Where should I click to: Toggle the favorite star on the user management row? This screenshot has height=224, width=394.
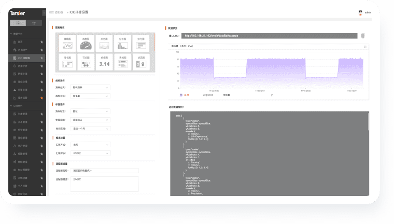coord(41,146)
